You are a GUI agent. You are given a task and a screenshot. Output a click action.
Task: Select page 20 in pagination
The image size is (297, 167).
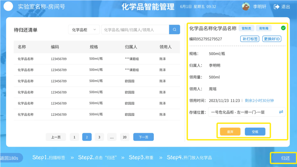tap(125, 137)
